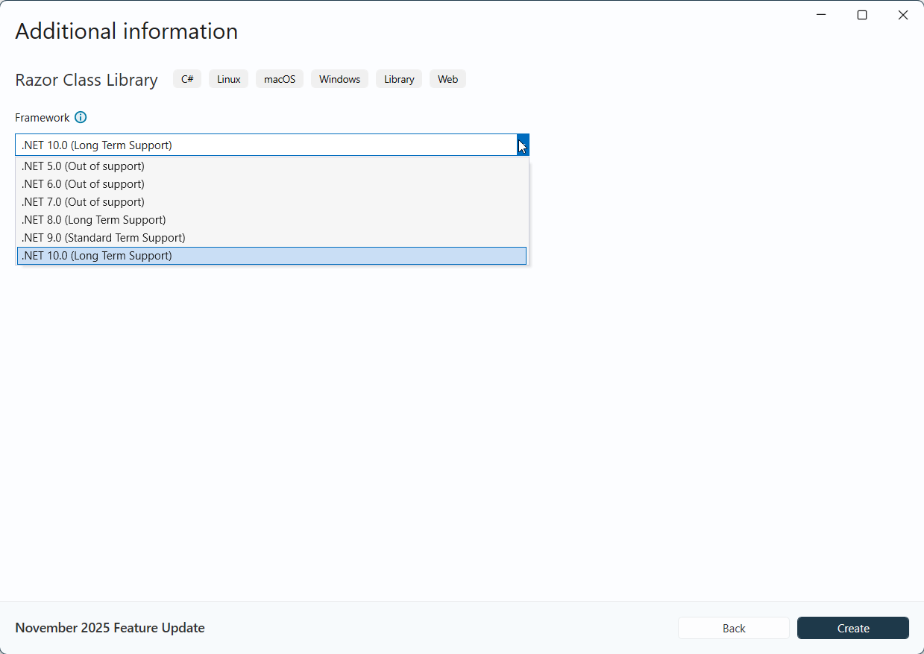Click the Windows platform tag

click(x=339, y=78)
